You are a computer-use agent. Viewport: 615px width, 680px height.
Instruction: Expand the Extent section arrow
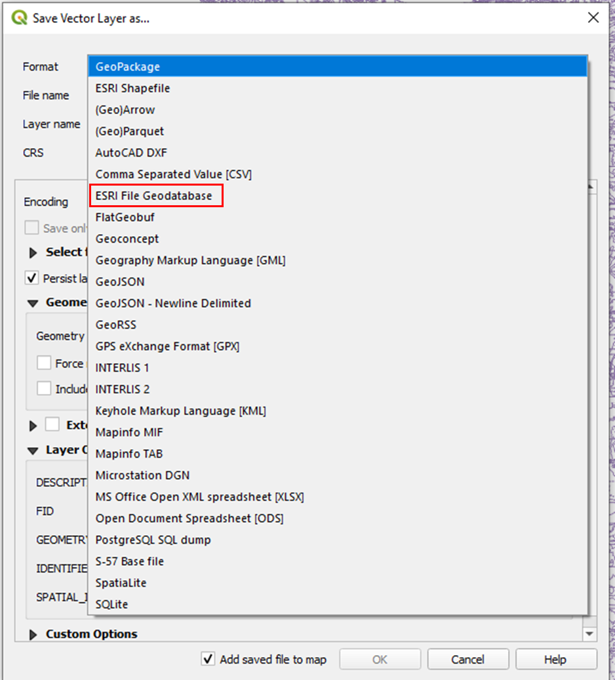(x=33, y=426)
